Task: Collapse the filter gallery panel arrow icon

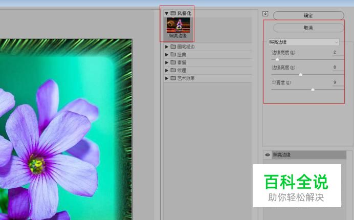Action: pos(265,14)
